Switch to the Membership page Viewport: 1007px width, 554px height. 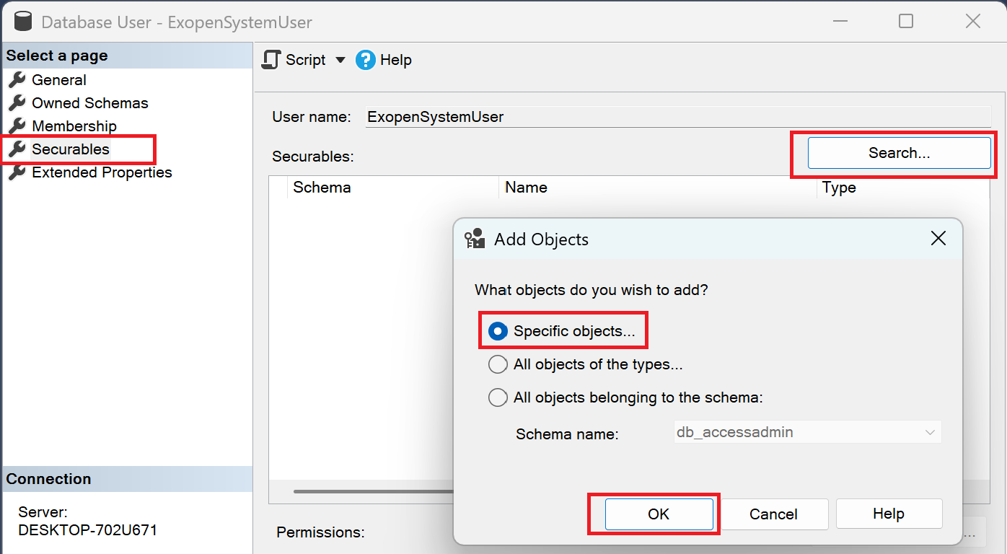click(x=74, y=126)
